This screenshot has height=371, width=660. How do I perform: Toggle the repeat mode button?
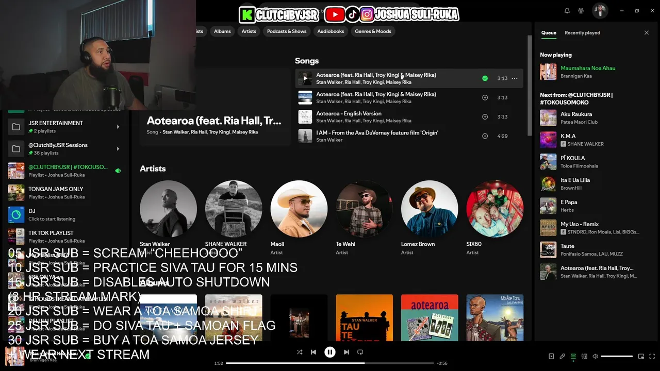(x=360, y=352)
